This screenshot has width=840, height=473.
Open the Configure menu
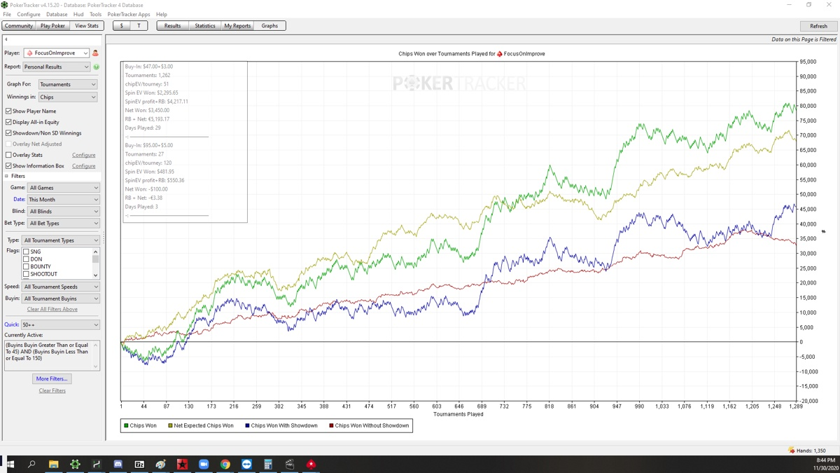(x=29, y=14)
